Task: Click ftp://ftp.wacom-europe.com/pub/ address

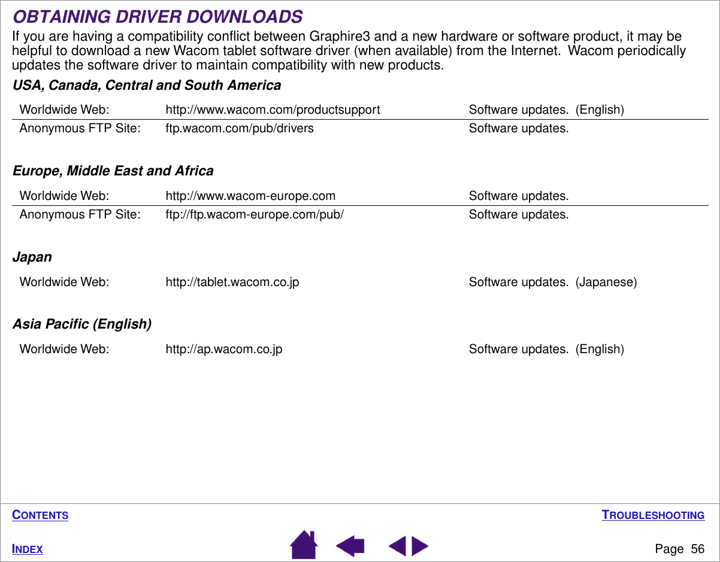Action: [x=255, y=214]
